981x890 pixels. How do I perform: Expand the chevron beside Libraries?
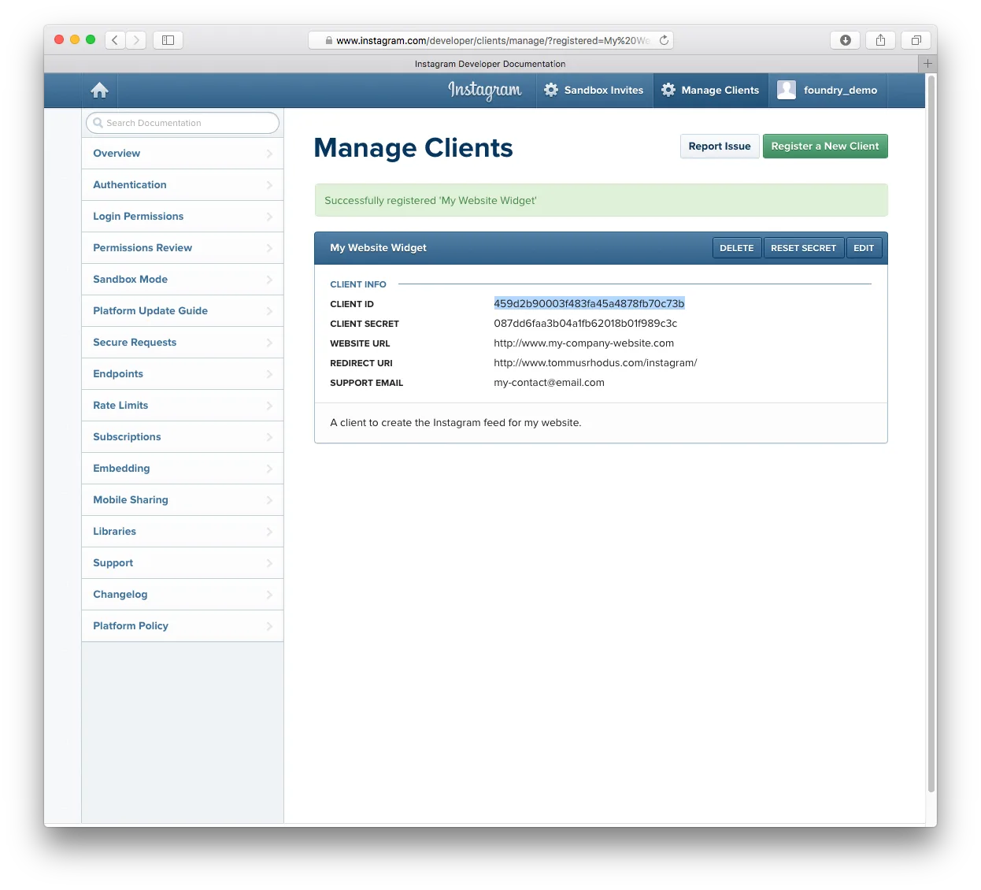click(269, 532)
